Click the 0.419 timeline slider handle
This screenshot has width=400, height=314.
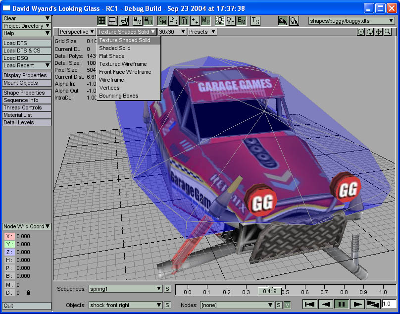click(270, 291)
